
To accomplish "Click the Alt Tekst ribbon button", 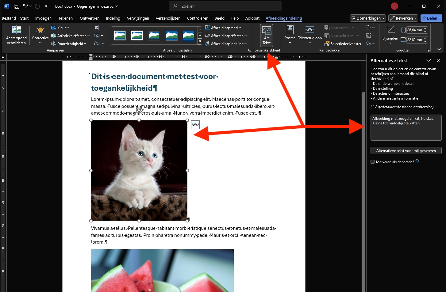I will [x=267, y=36].
